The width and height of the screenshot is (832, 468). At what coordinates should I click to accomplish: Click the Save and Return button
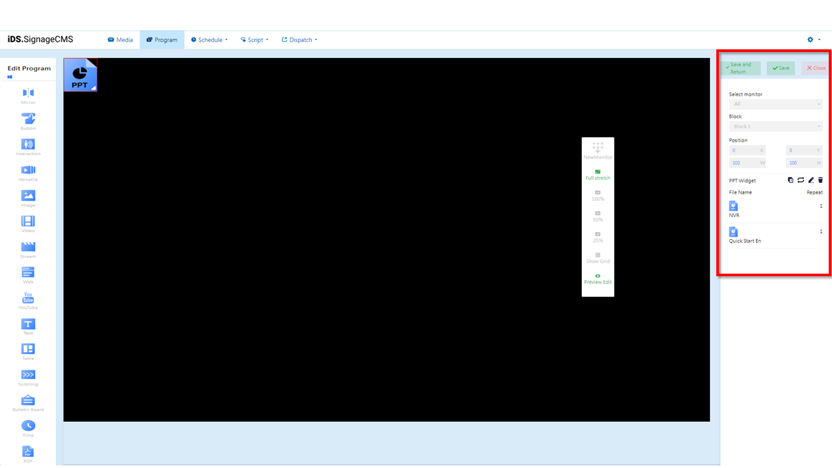(740, 68)
